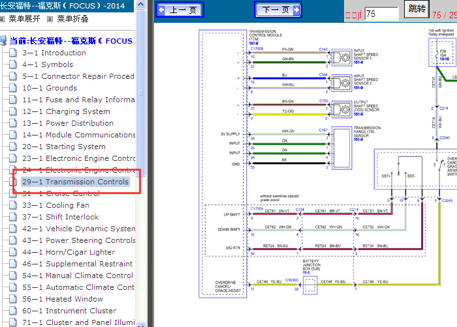
Task: Open 60-1 Instrument Cluster
Action: [x=69, y=311]
